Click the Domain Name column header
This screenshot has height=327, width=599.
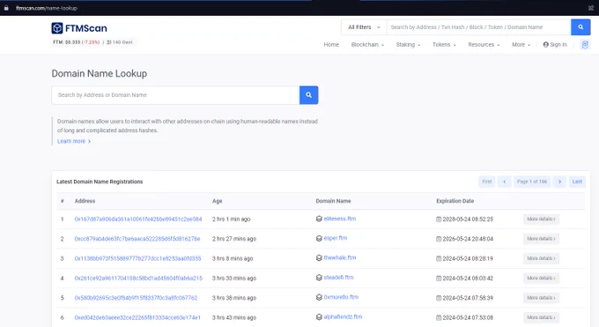click(x=333, y=201)
